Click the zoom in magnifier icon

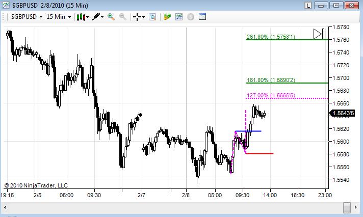(111, 17)
